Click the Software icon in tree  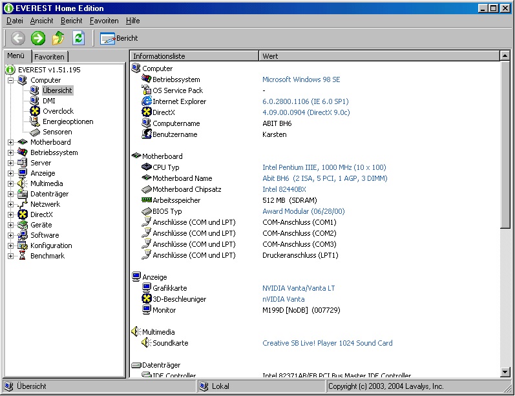(x=23, y=235)
